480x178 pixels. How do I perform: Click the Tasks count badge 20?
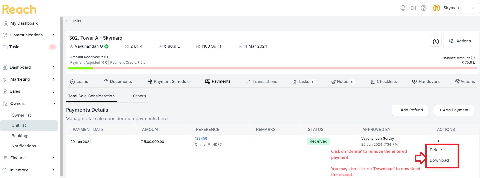[52, 47]
